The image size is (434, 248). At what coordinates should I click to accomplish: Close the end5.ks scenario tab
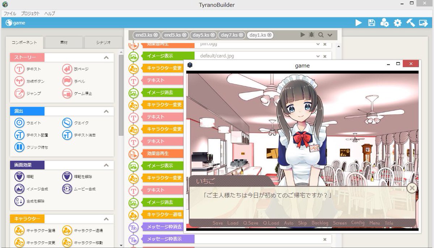pyautogui.click(x=184, y=35)
